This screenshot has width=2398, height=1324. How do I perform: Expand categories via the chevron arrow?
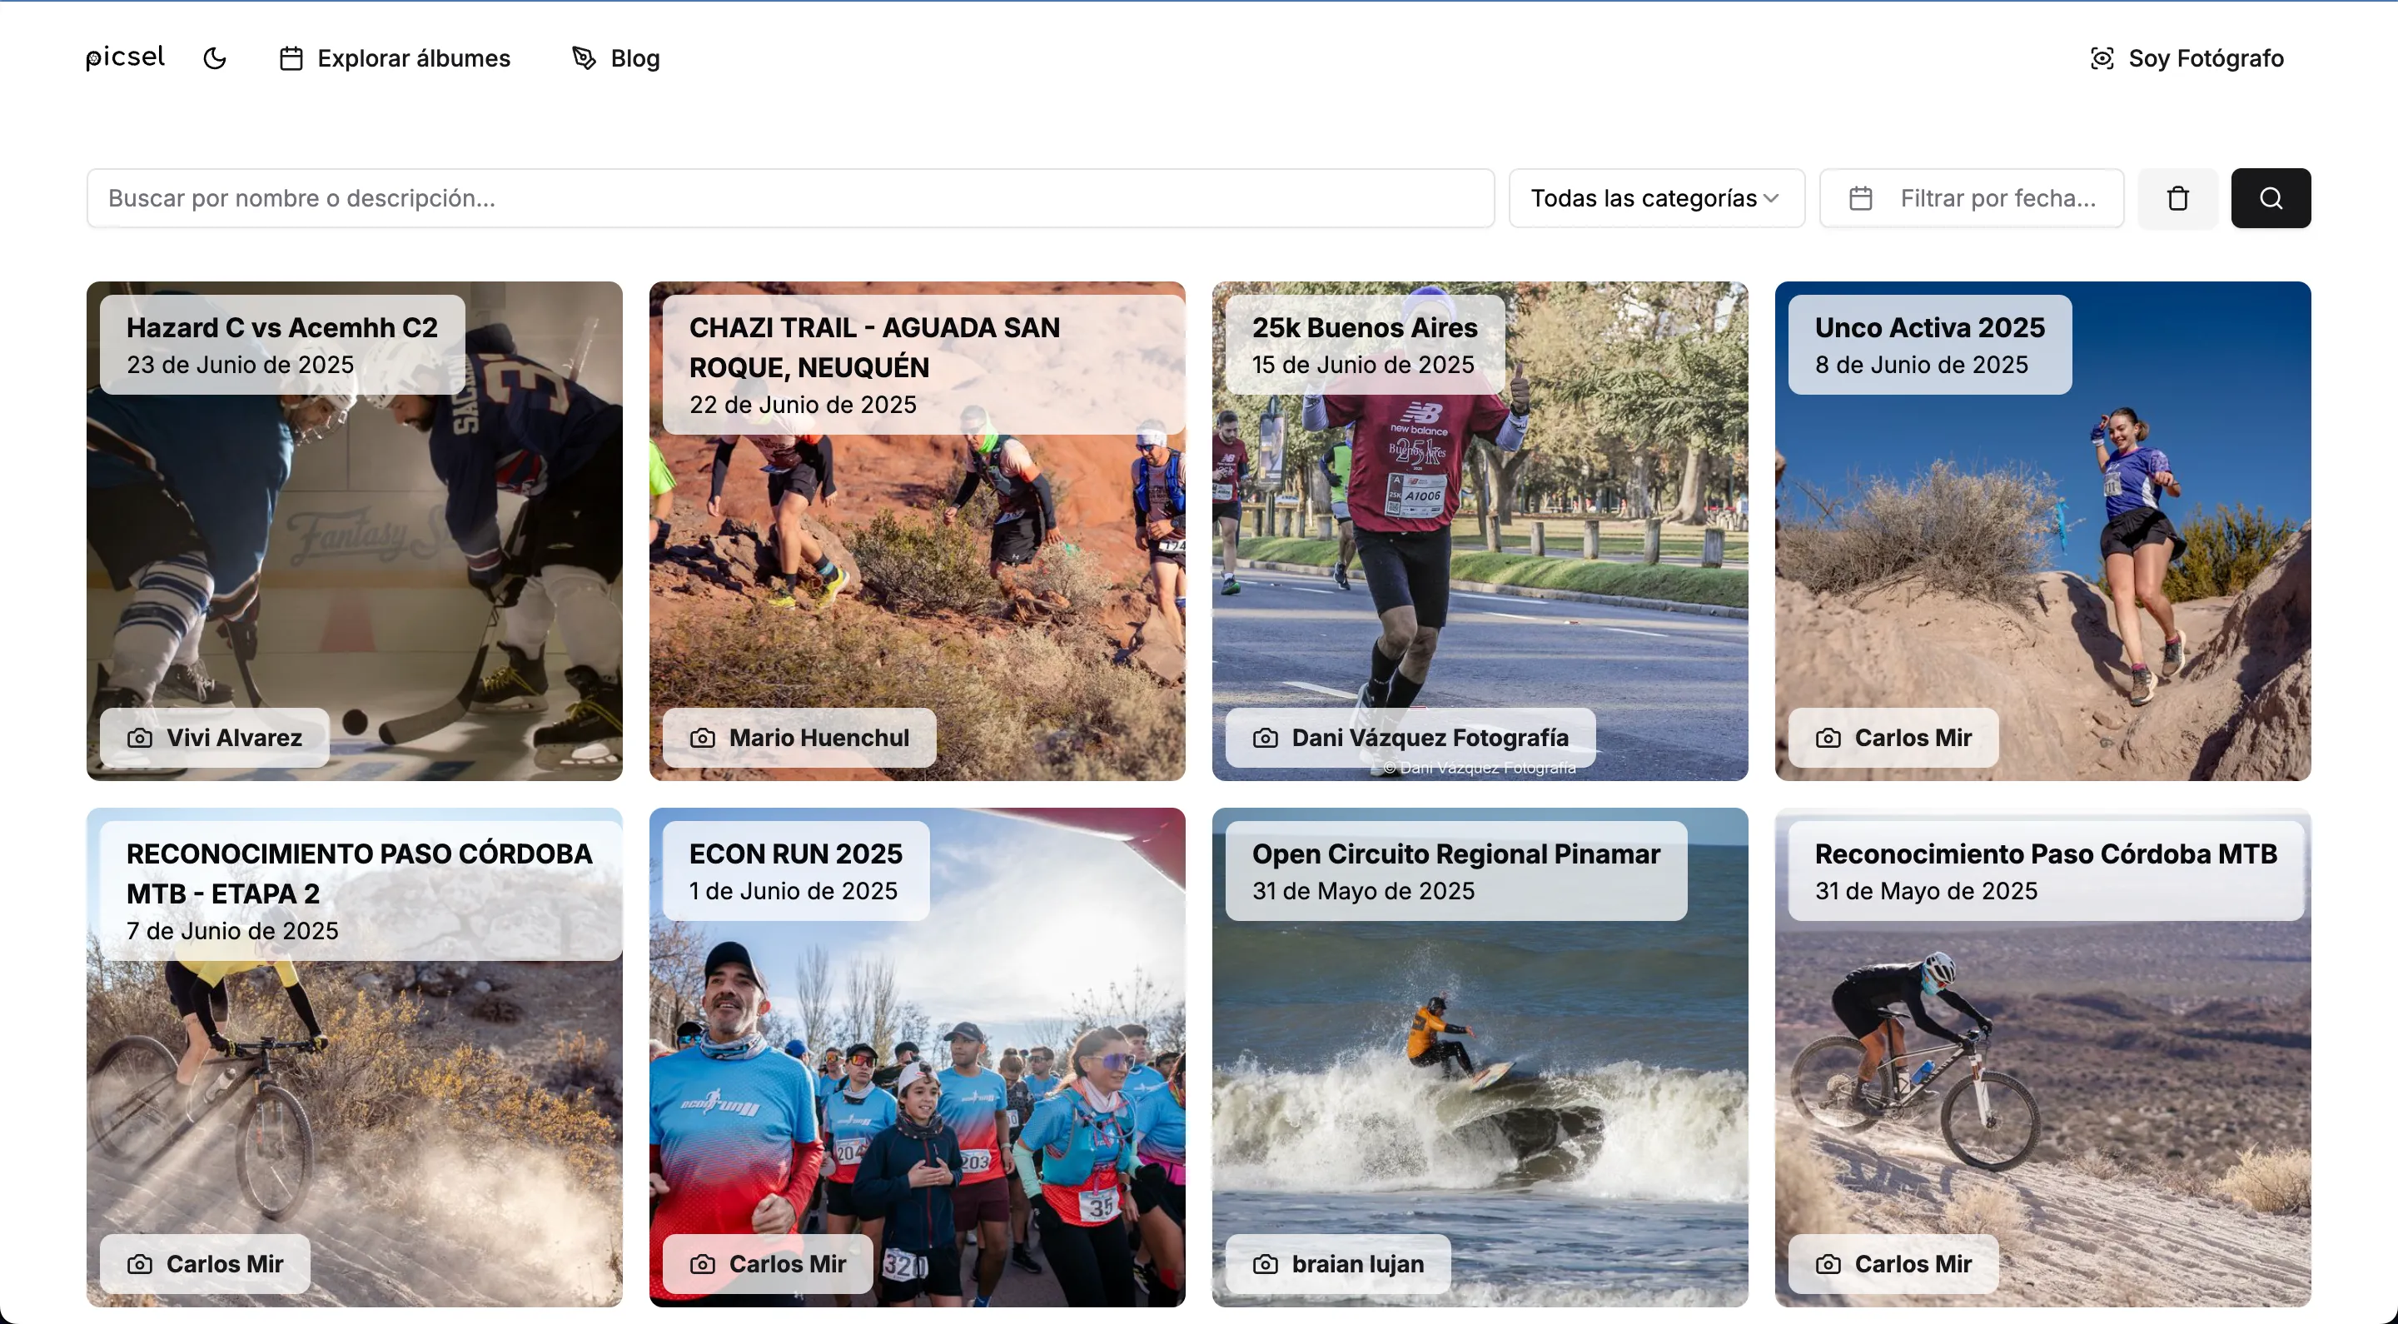[1773, 197]
